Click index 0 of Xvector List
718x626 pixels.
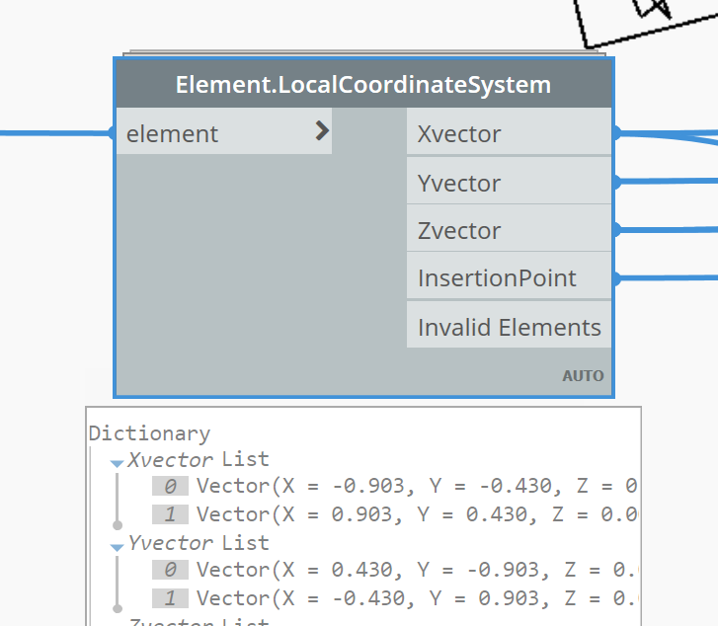[x=171, y=486]
